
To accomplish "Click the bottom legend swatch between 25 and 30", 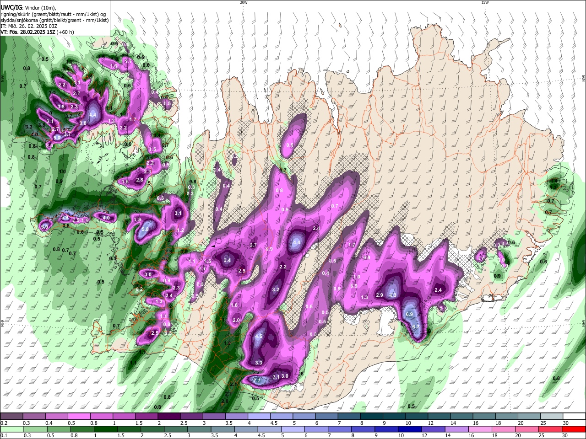I will pyautogui.click(x=550, y=429).
